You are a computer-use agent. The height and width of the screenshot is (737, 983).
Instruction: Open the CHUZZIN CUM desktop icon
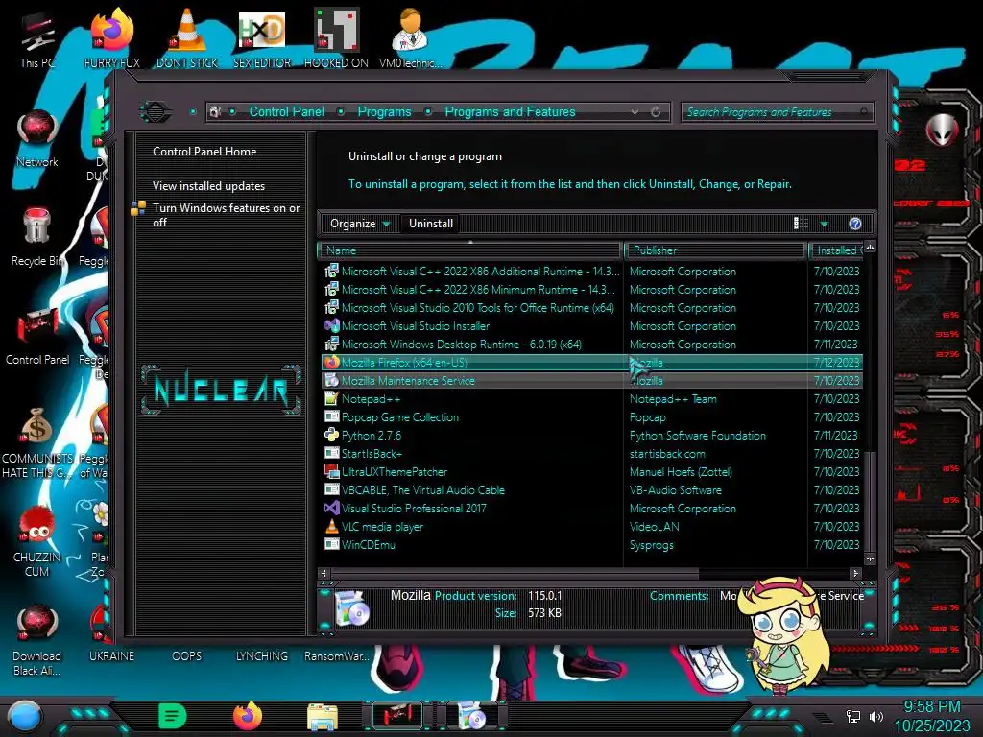(x=37, y=542)
